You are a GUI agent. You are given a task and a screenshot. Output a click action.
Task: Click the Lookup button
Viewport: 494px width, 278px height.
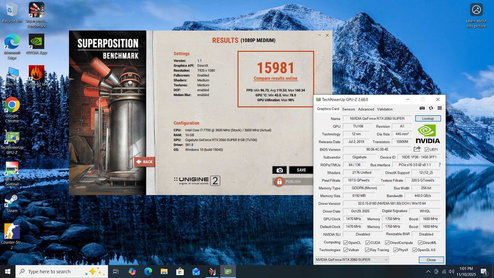[x=427, y=119]
